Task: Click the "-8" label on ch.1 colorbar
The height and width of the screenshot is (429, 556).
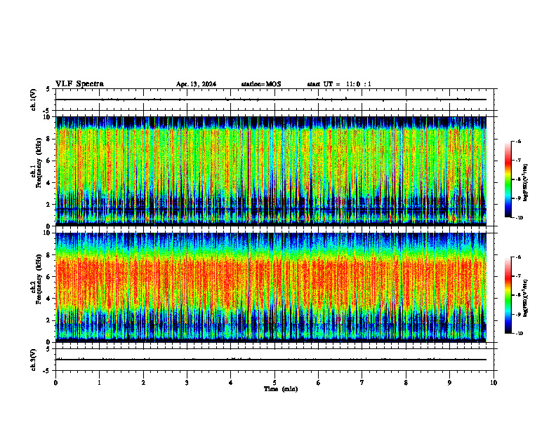Action: coord(518,179)
